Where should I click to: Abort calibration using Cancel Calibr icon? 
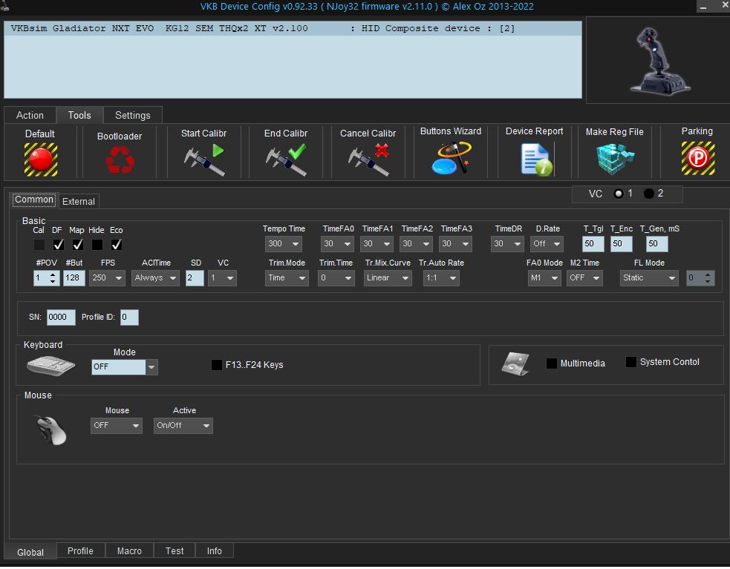click(x=368, y=159)
